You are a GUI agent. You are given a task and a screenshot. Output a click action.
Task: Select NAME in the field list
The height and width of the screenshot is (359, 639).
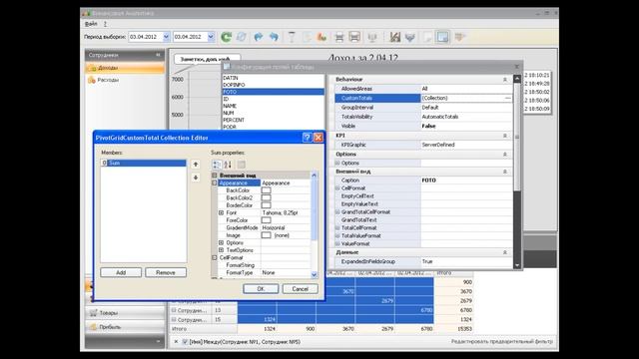tap(274, 106)
